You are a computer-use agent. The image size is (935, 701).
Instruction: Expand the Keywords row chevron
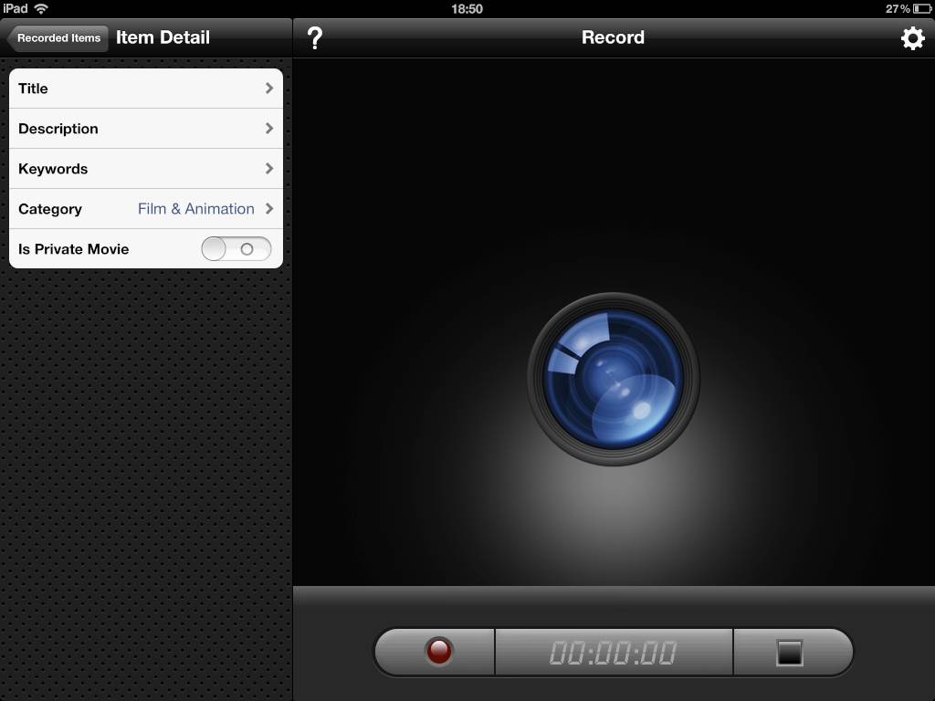click(x=269, y=169)
